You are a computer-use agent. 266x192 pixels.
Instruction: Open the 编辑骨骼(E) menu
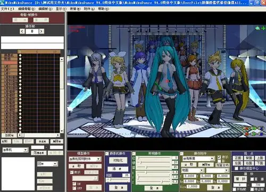click(x=27, y=9)
